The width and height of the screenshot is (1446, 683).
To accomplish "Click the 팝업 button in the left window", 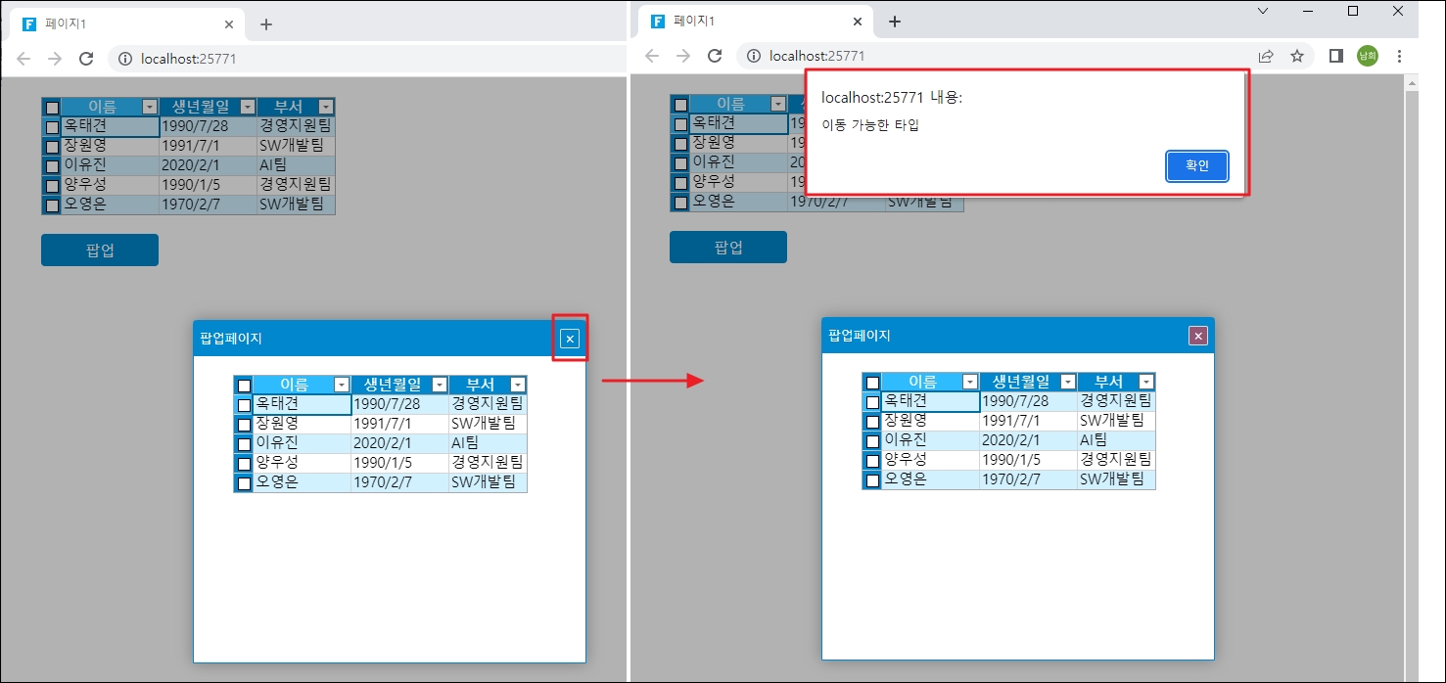I will coord(100,250).
